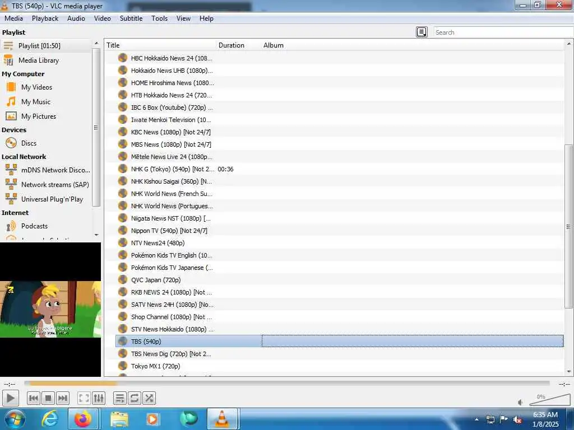Select mDNS Network Discovery item
The height and width of the screenshot is (430, 574).
pyautogui.click(x=46, y=170)
